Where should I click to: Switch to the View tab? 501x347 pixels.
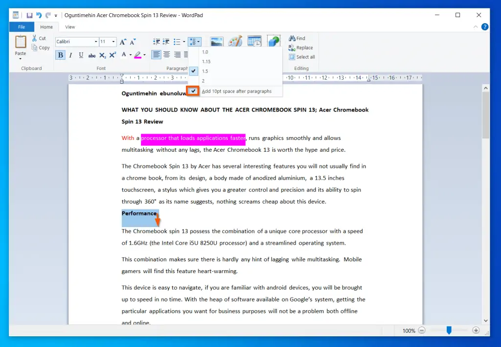(x=70, y=27)
